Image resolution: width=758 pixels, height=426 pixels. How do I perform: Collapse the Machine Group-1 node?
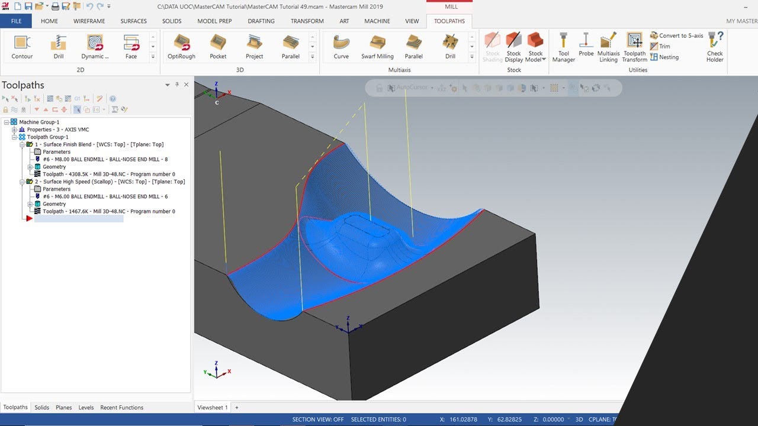click(x=7, y=122)
